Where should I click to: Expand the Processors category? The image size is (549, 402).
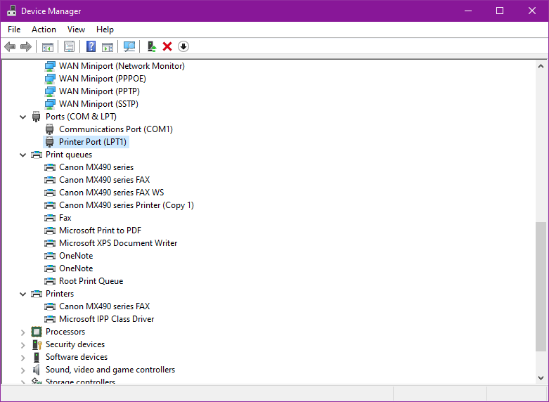(x=22, y=332)
